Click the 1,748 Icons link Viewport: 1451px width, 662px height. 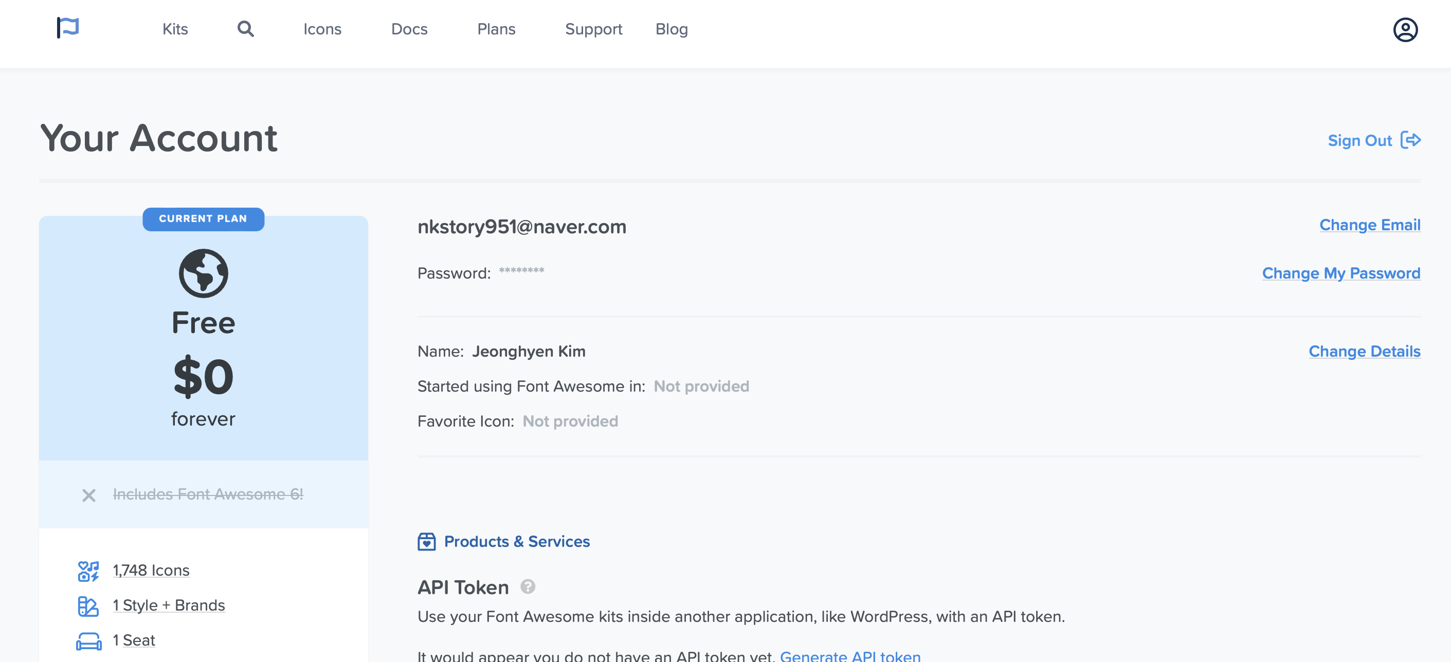(x=151, y=570)
